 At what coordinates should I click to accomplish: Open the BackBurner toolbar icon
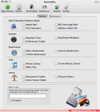[44, 7]
